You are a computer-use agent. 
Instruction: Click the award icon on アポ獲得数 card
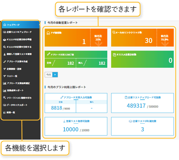pyautogui.click(x=48, y=33)
